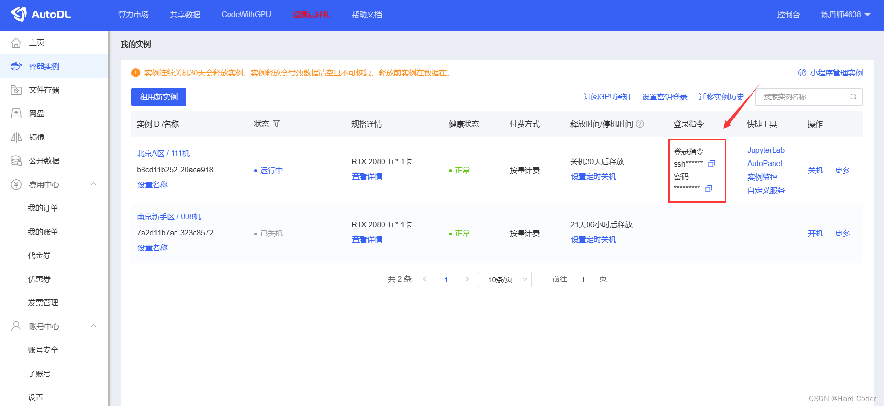Go to previous page arrow
This screenshot has width=884, height=406.
tap(425, 279)
